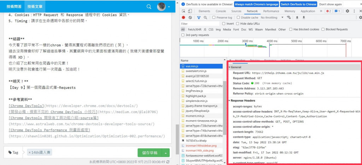Open the Performance tab
The height and width of the screenshot is (165, 362).
[271, 11]
